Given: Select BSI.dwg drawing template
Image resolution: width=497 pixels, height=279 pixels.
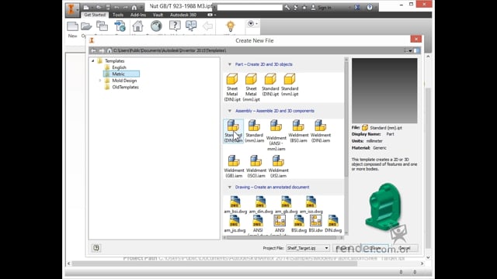Looking at the screenshot, I should coord(298,224).
